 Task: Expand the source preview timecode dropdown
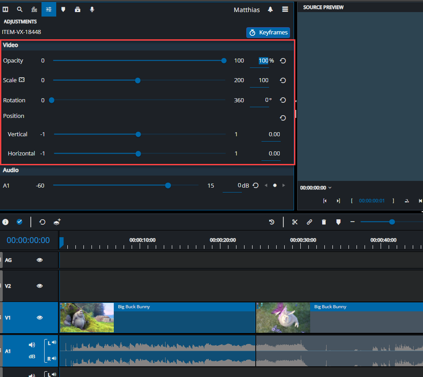tap(330, 188)
